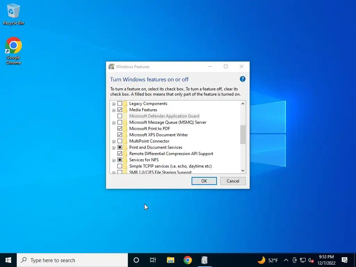This screenshot has width=356, height=267.
Task: Click the scroll up arrow of features list
Action: coord(243,104)
